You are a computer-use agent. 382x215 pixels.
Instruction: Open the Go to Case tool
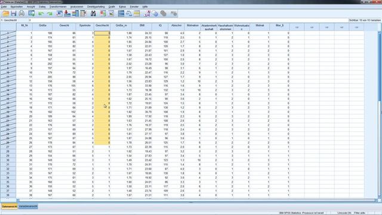click(x=59, y=14)
